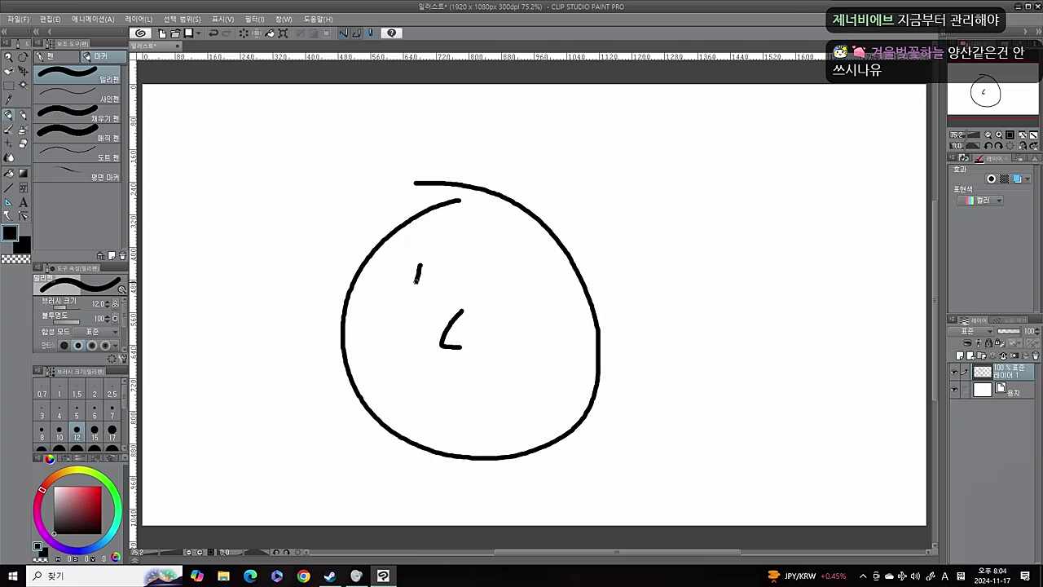Screen dimensions: 1043x587
Task: Switch to the 펜 sub tool tab
Action: click(57, 56)
